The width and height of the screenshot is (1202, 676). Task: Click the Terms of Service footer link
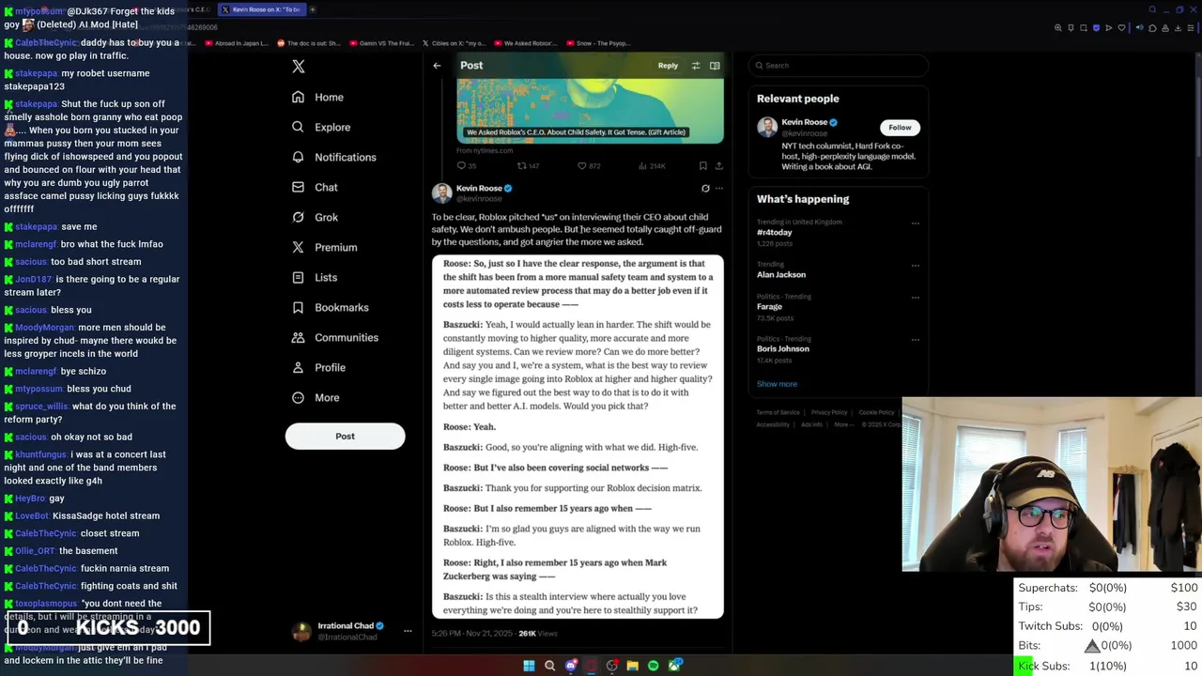(x=778, y=412)
